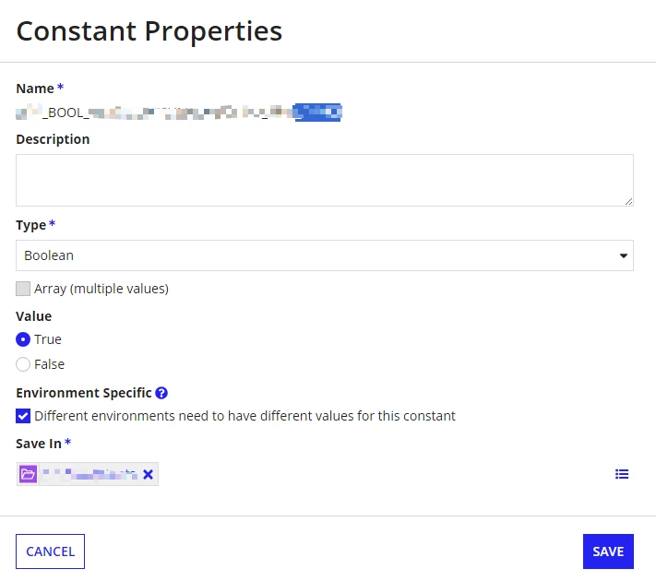Click the Description resize handle corner
Viewport: 656px width, 581px height.
click(628, 202)
